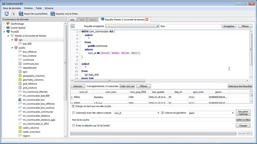Switch to the Aperçu tab
The height and width of the screenshot is (144, 257).
tap(93, 20)
